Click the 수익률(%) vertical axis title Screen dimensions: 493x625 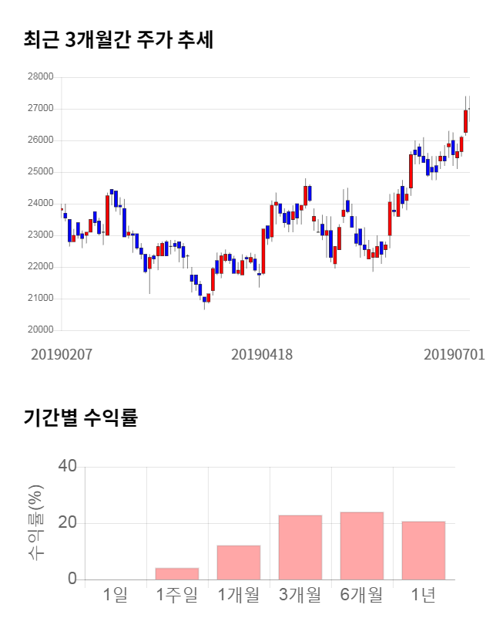tap(35, 523)
